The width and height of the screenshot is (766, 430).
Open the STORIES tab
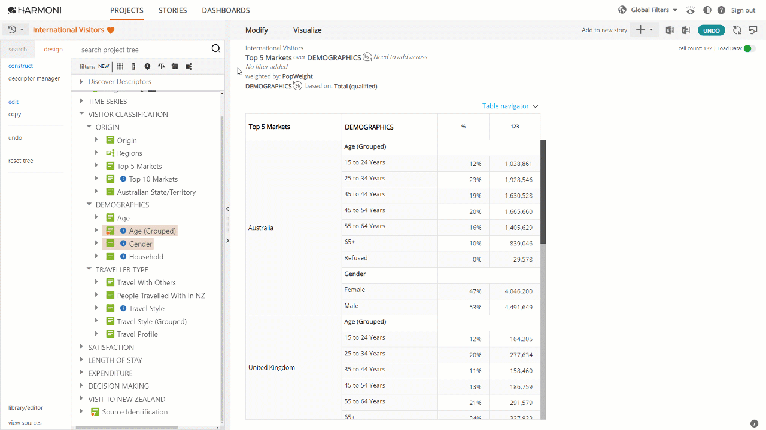[173, 10]
